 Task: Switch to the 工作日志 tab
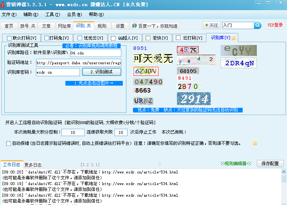tap(12, 165)
